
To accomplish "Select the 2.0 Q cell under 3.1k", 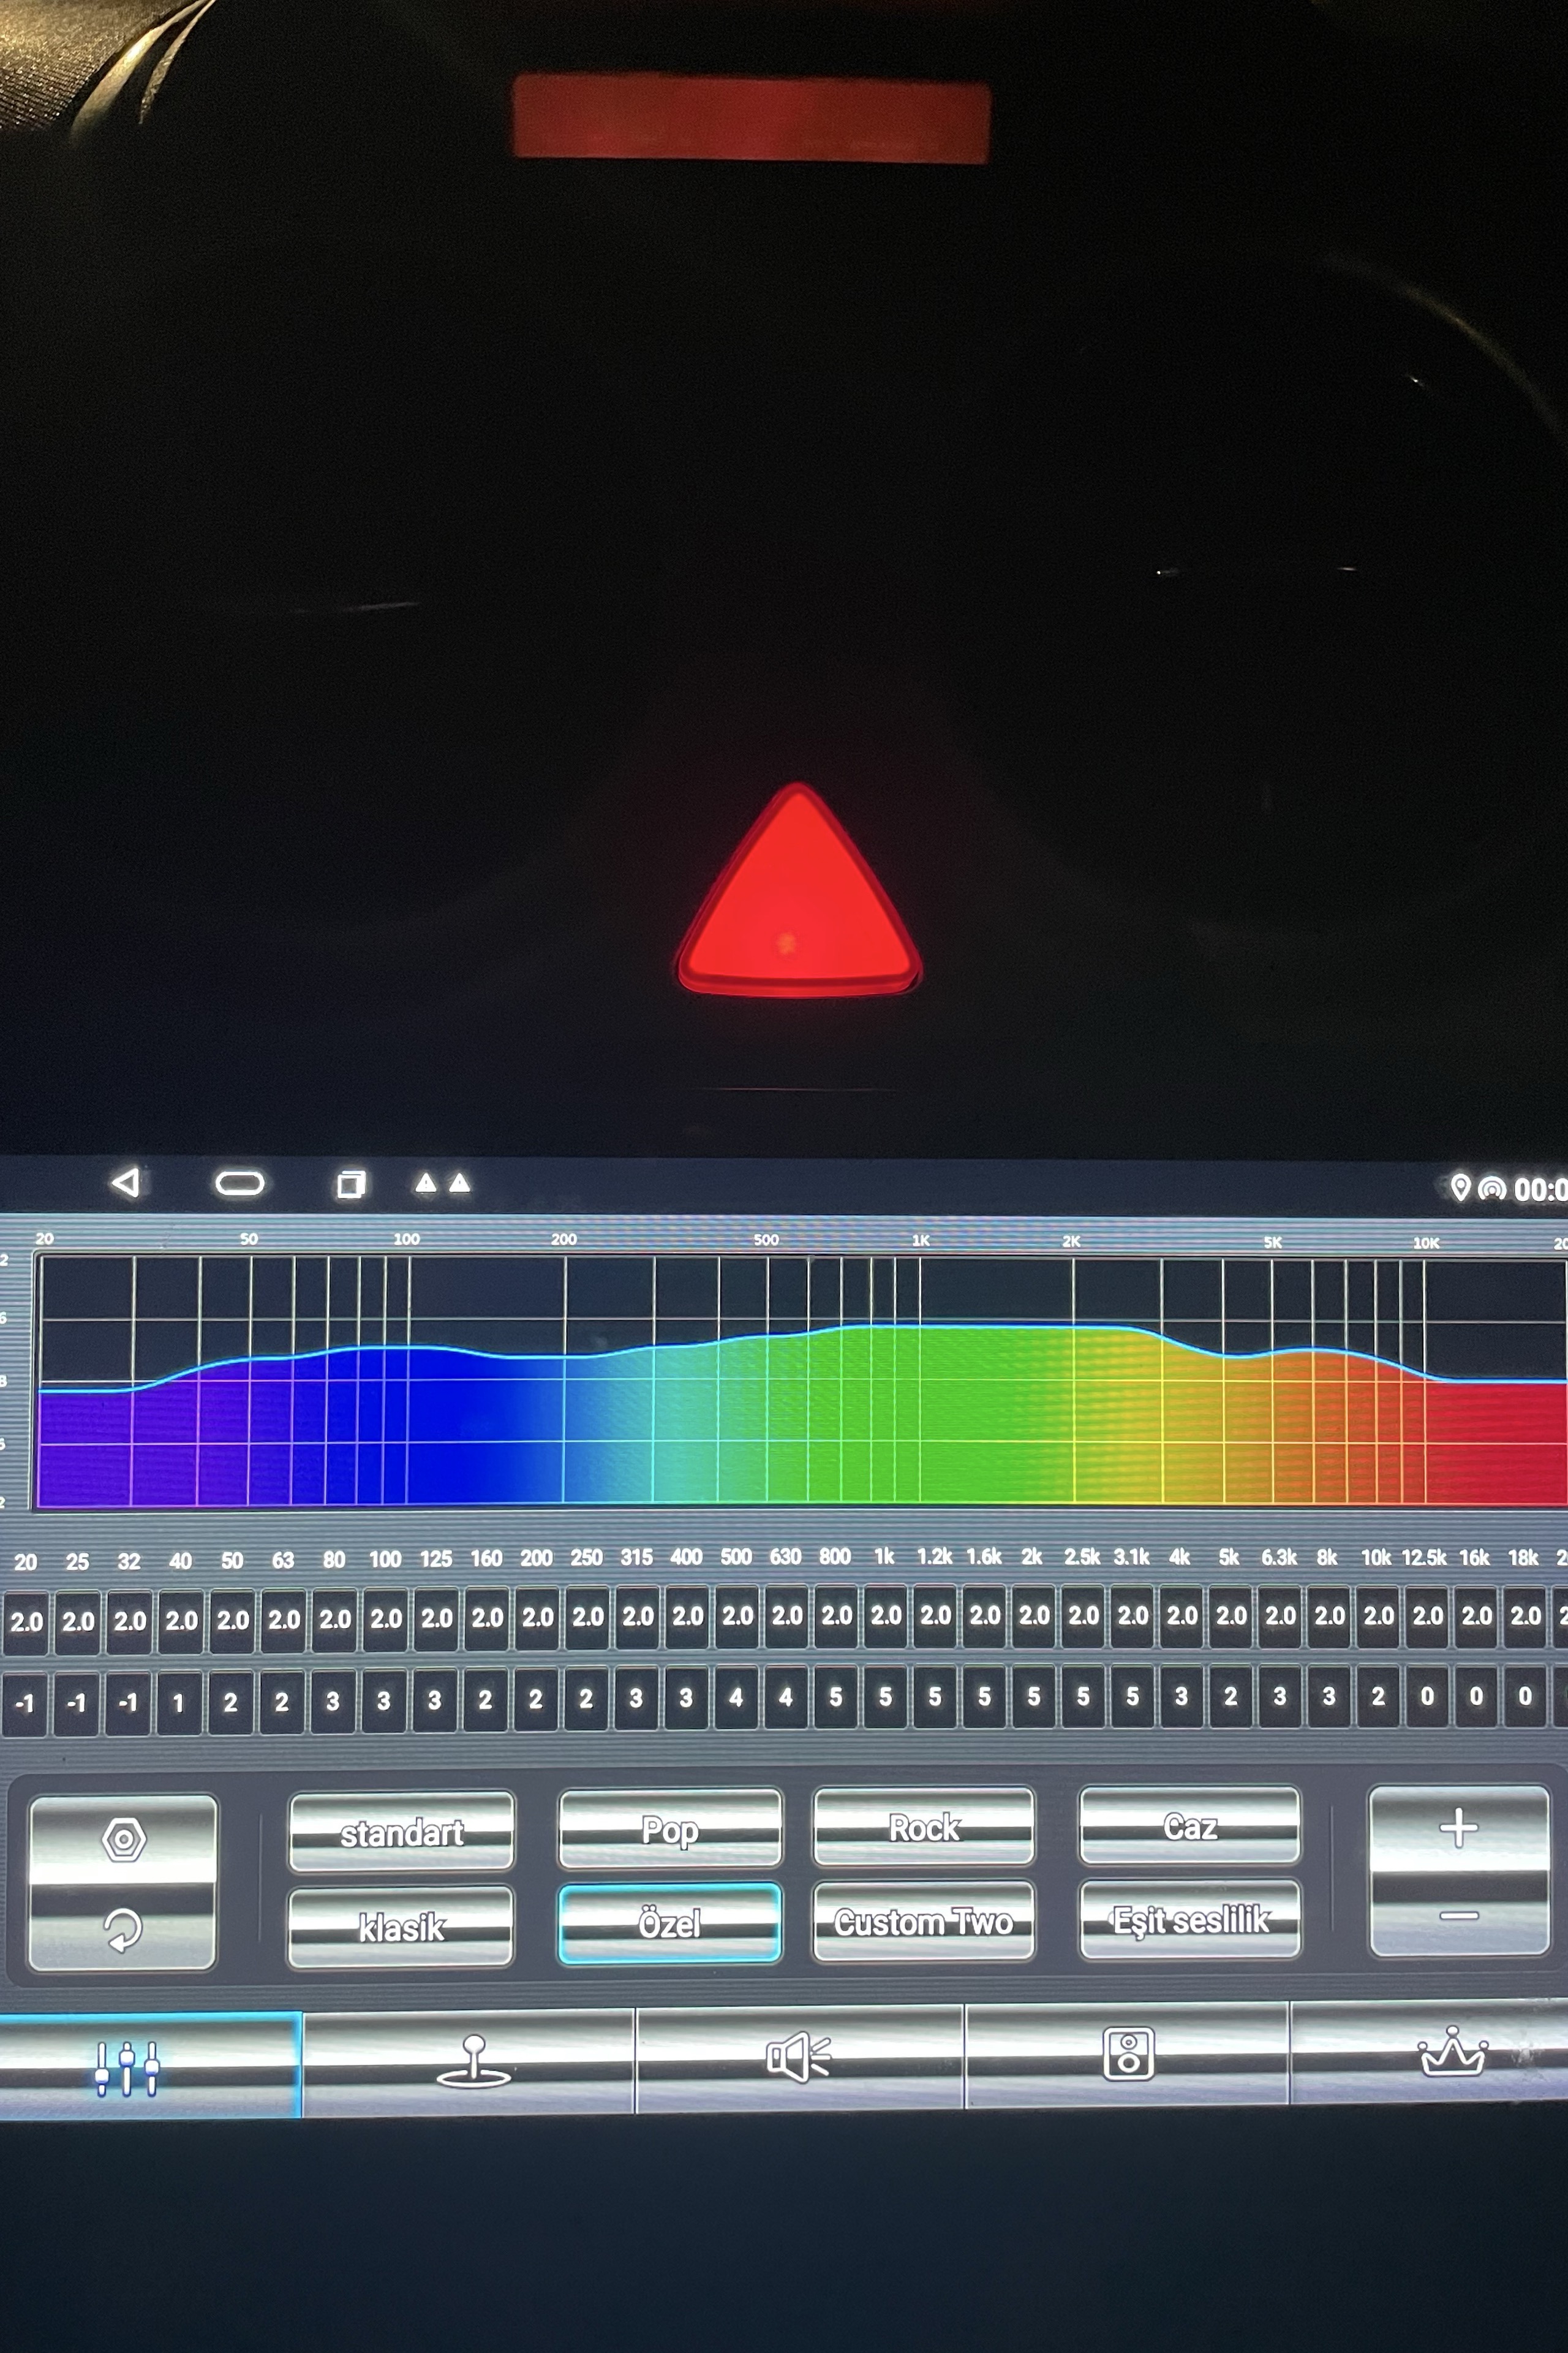I will click(1133, 1615).
